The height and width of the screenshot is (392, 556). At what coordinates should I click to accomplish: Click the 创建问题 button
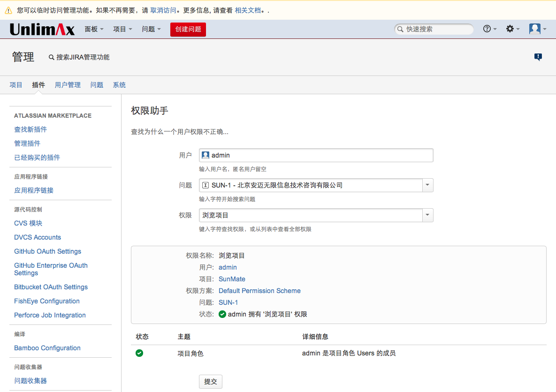[x=188, y=29]
